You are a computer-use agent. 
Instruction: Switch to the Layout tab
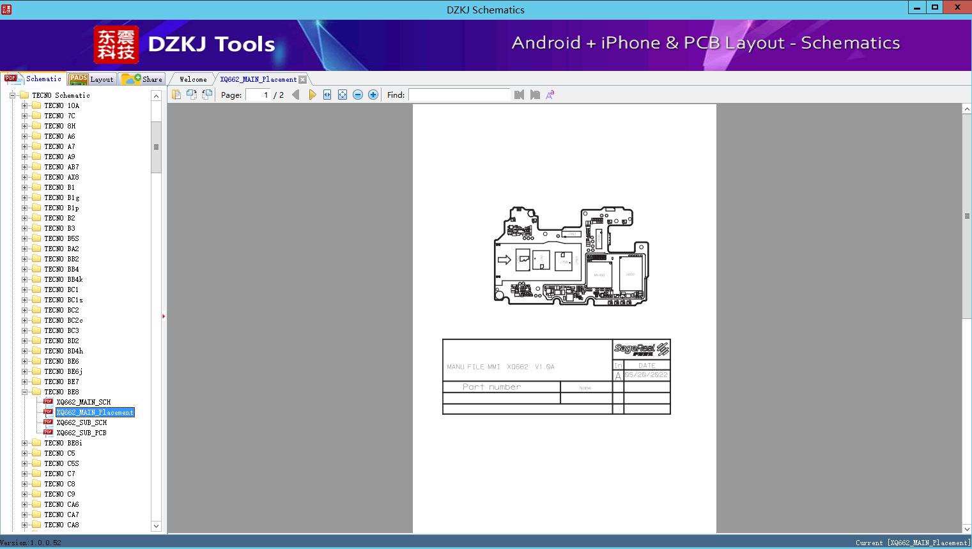click(92, 79)
